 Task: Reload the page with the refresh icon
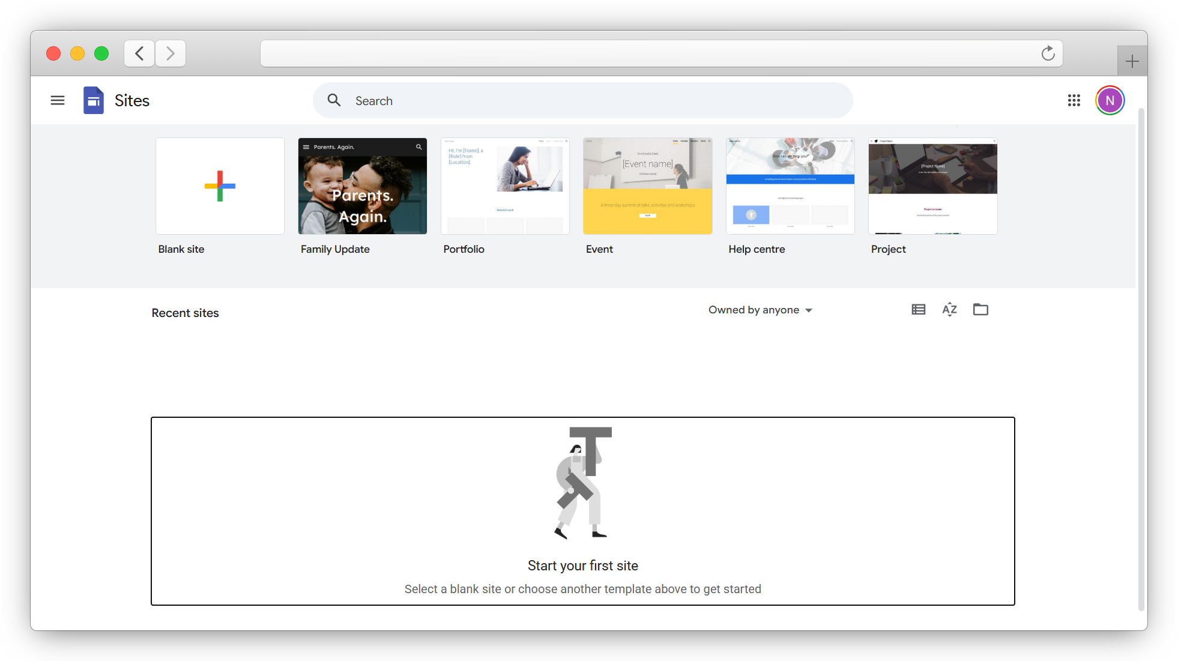point(1048,53)
